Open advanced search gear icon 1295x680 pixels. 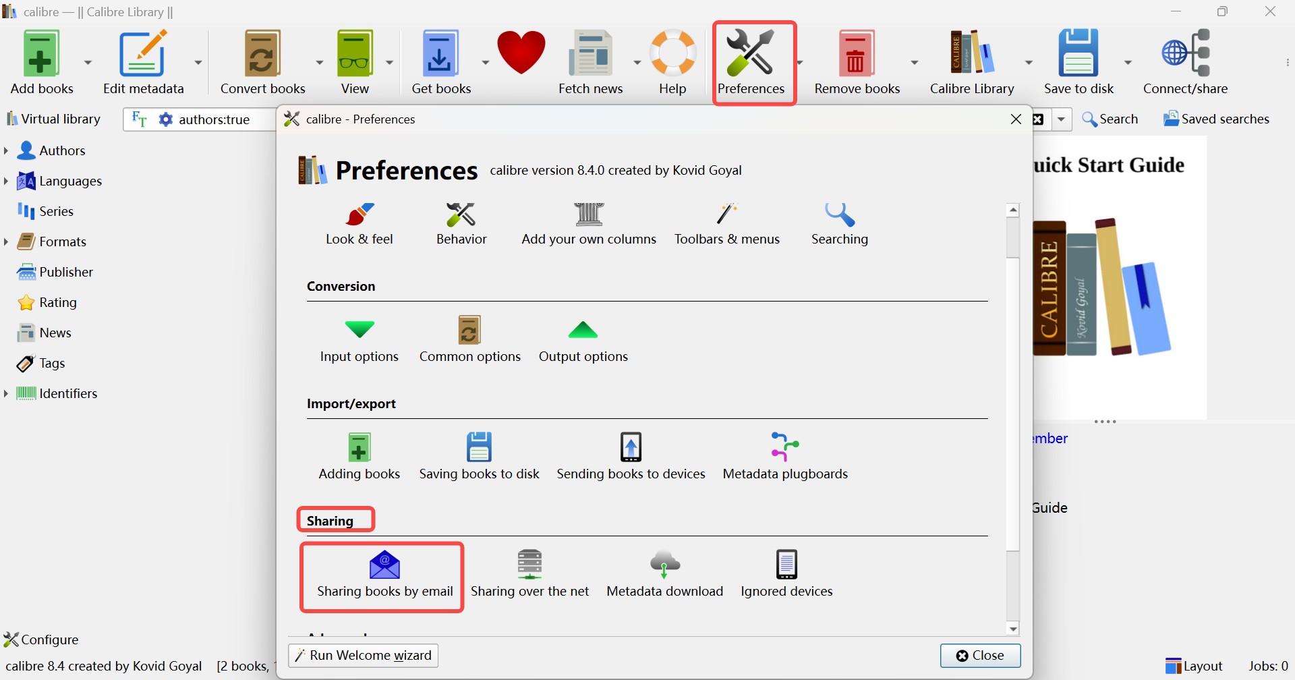tap(165, 119)
